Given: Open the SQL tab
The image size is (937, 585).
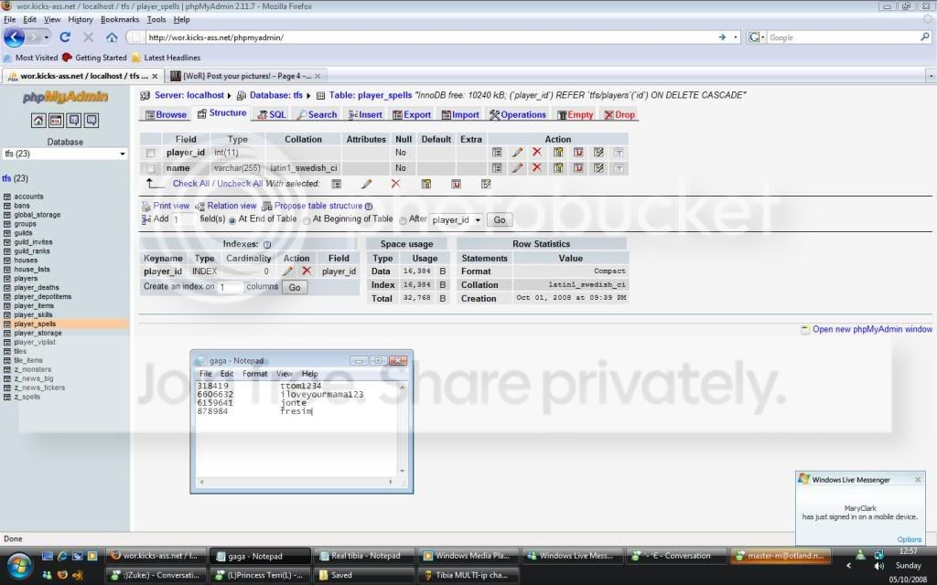Looking at the screenshot, I should (x=272, y=114).
